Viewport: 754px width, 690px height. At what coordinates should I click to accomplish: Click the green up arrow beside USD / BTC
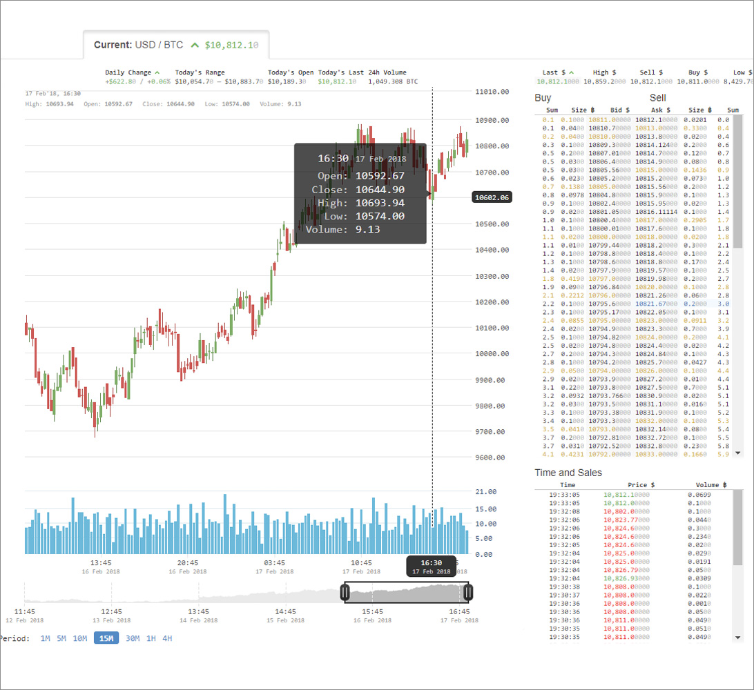tap(195, 45)
